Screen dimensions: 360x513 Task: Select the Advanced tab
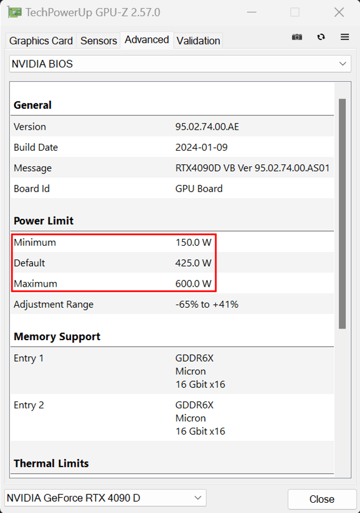146,40
